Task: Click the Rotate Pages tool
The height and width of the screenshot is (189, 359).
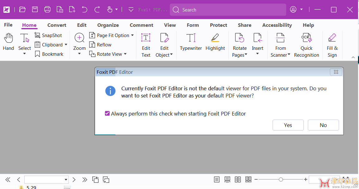Action: tap(240, 45)
